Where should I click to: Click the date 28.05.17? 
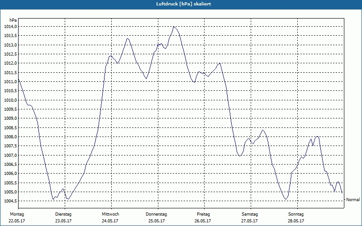(x=296, y=221)
